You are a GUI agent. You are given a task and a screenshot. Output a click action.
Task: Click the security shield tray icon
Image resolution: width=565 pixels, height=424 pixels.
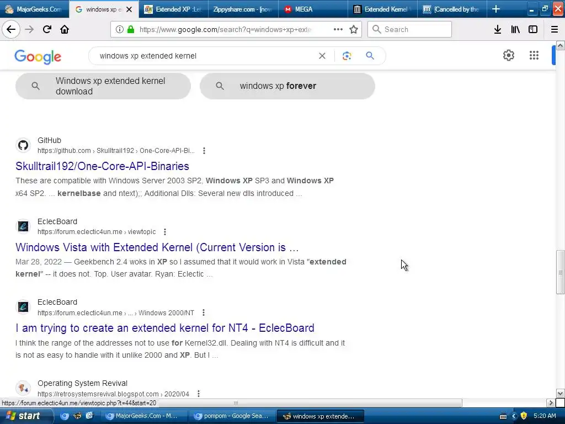pos(524,416)
